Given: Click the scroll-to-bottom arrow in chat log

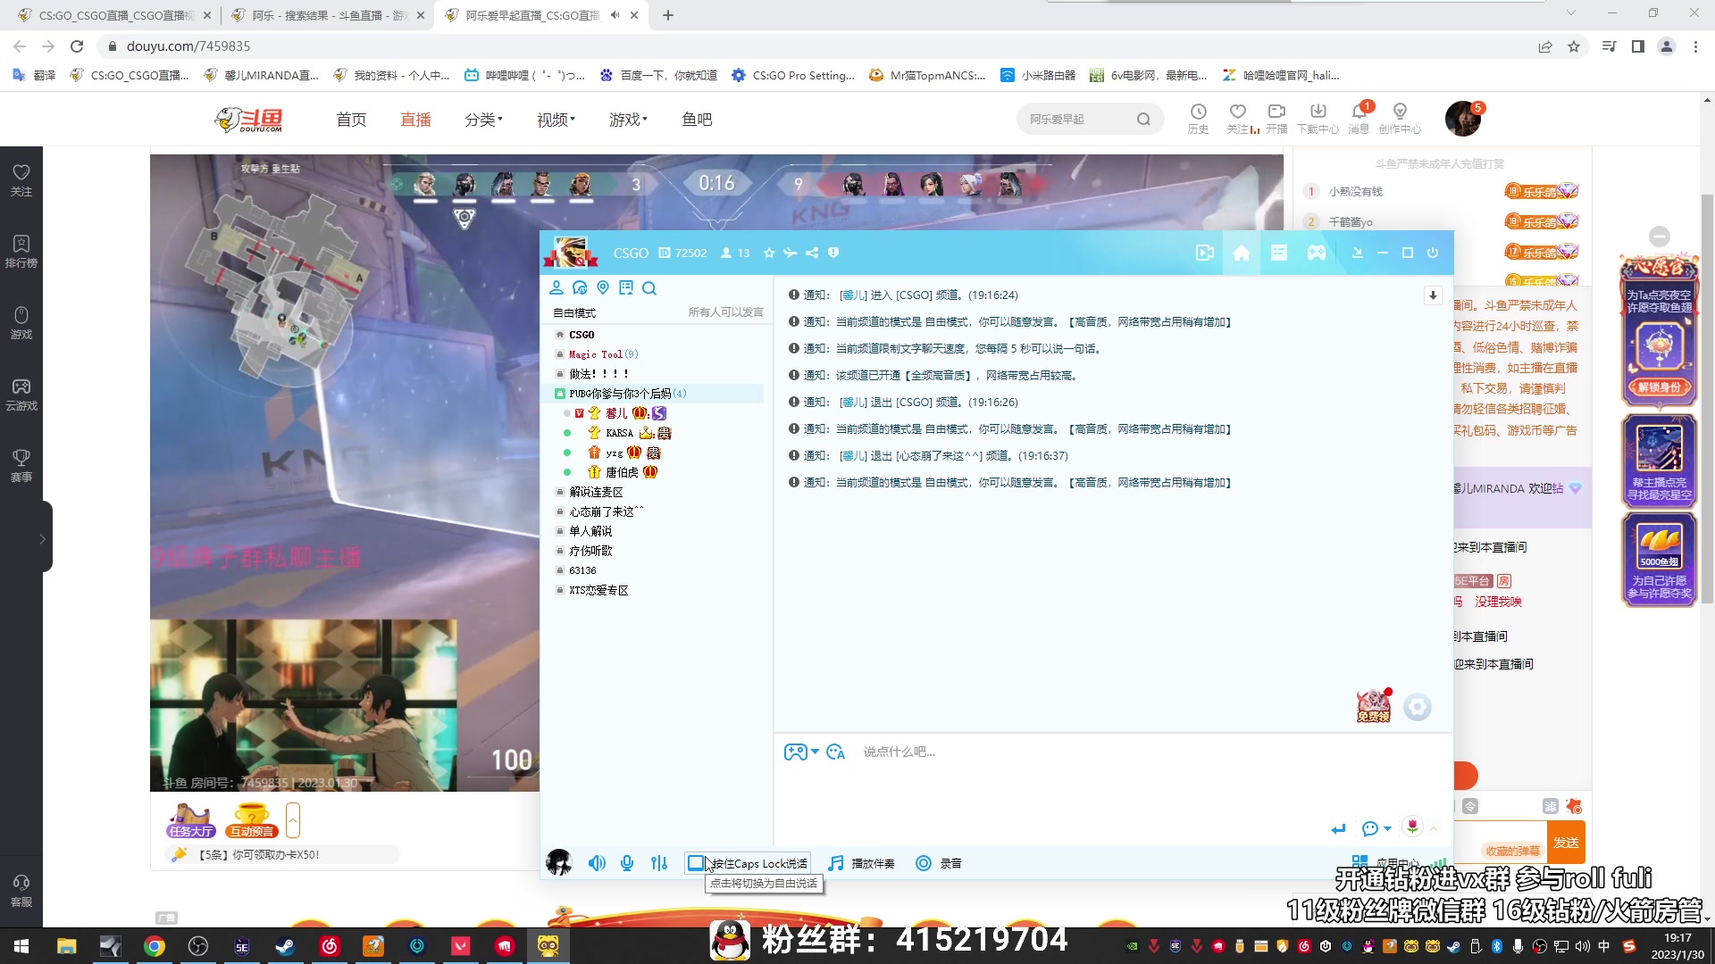Looking at the screenshot, I should pos(1433,295).
